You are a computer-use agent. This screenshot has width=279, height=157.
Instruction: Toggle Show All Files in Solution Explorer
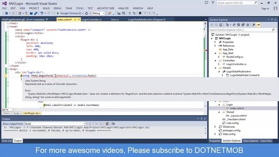(x=248, y=25)
